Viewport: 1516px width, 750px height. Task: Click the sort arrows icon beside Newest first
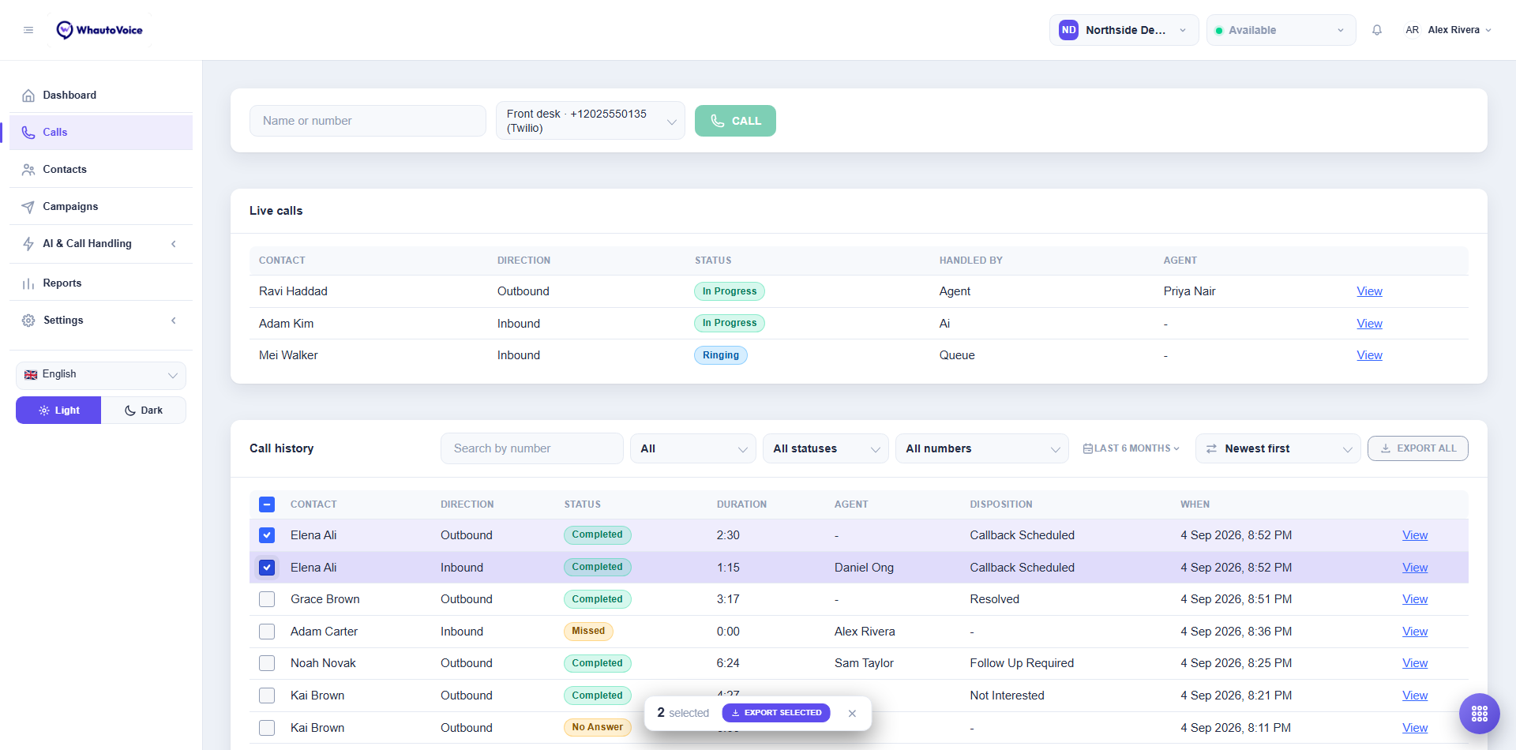point(1211,448)
